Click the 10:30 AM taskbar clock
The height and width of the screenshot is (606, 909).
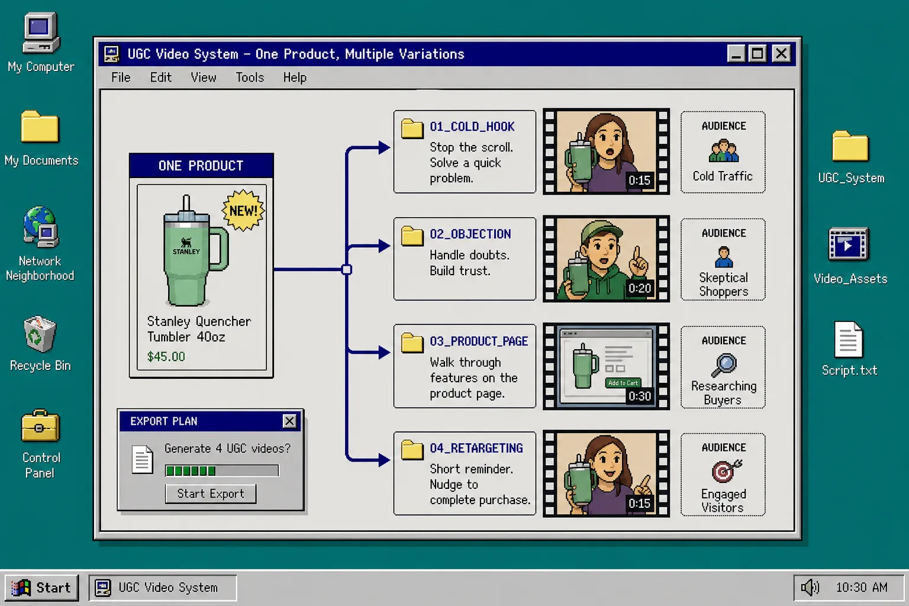[862, 587]
